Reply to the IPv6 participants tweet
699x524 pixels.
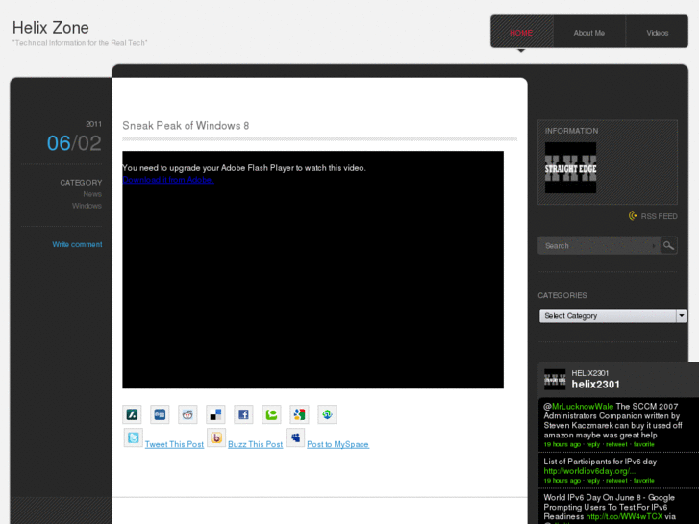pyautogui.click(x=593, y=481)
